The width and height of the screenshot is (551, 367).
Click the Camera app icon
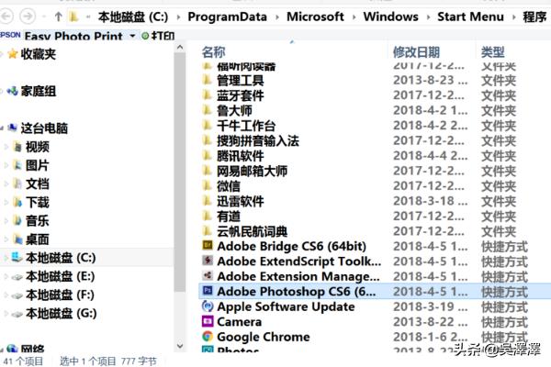click(x=208, y=322)
